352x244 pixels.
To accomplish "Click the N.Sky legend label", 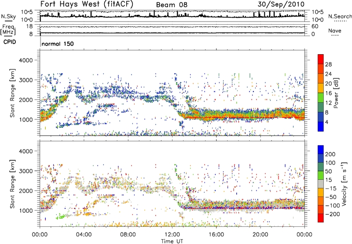I will coord(8,17).
